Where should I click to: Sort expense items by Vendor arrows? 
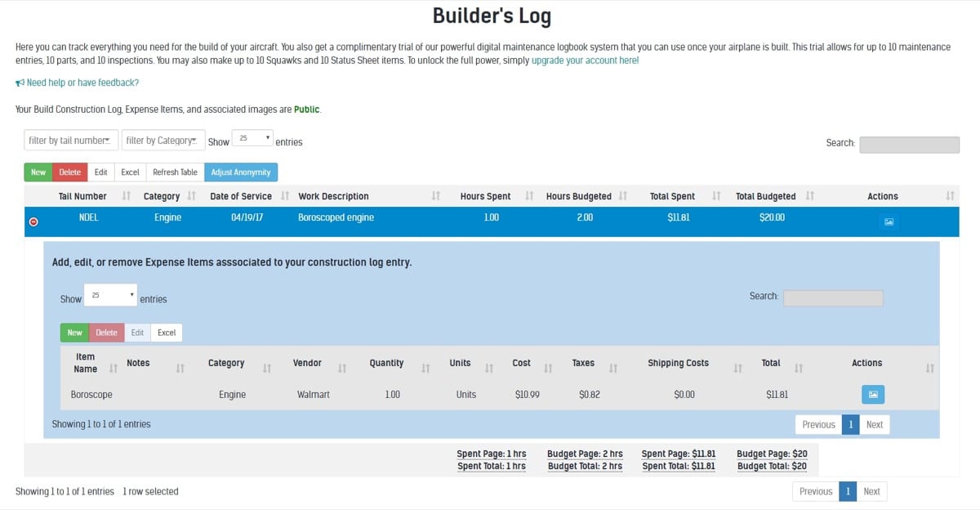342,369
